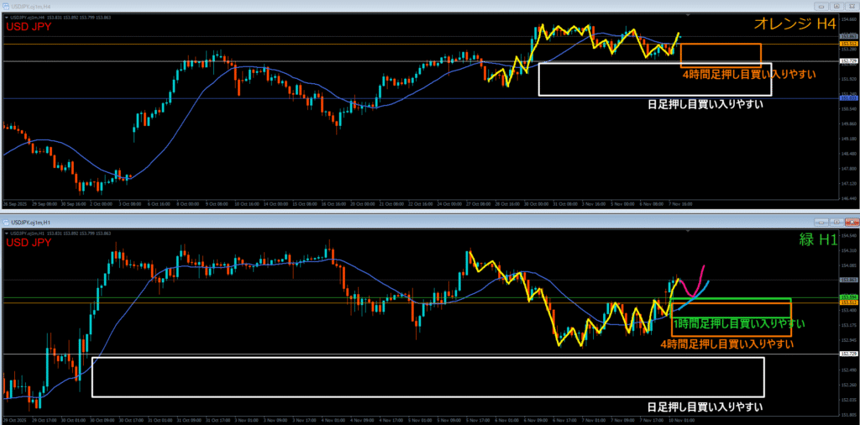The image size is (860, 425).
Task: Select the 緑 H1 label in bottom chart
Action: [816, 239]
